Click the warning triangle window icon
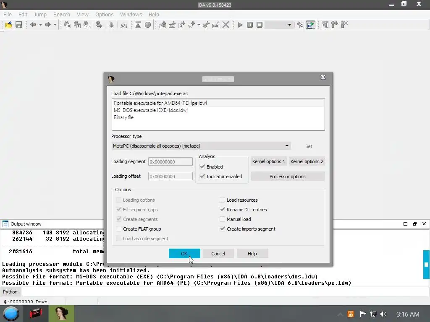This screenshot has width=430, height=322. [138, 25]
